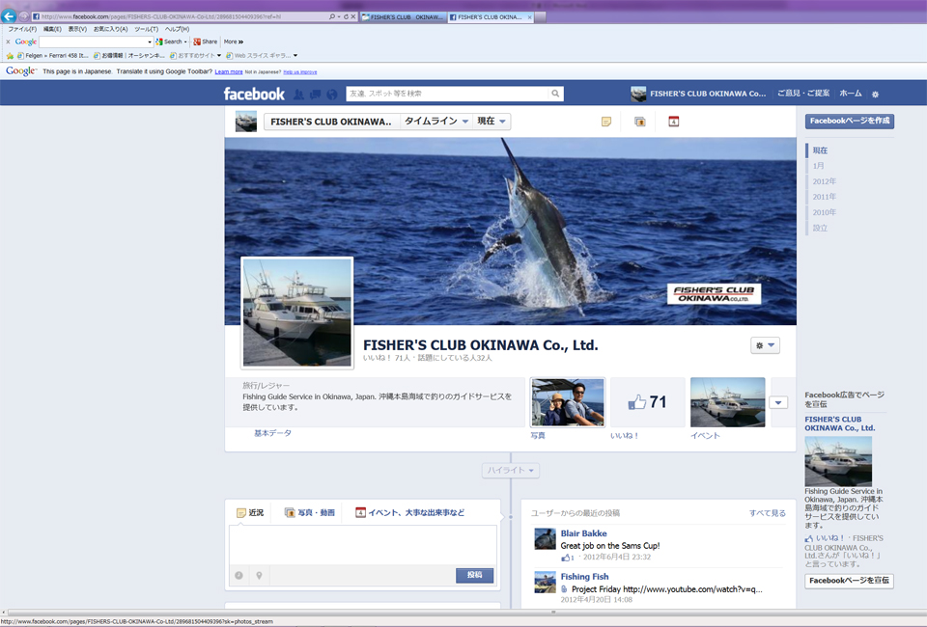The width and height of the screenshot is (927, 627).
Task: Open the タイムライン dropdown
Action: [x=436, y=122]
